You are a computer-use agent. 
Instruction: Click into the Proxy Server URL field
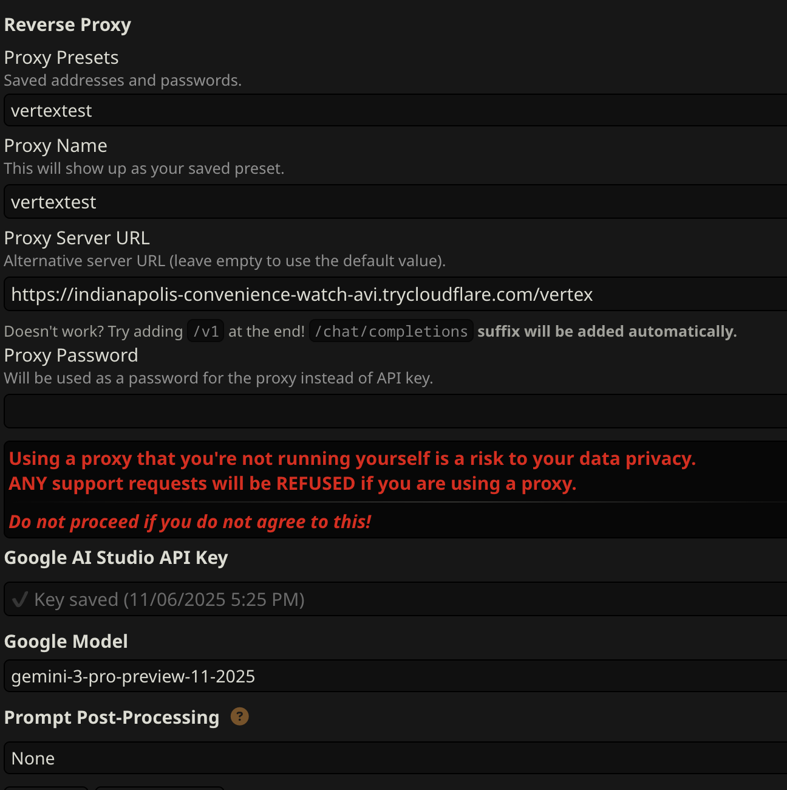point(395,295)
